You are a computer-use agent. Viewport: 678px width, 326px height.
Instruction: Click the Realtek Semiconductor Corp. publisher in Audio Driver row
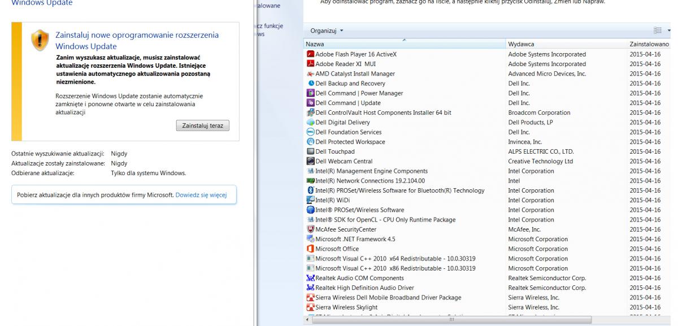[x=547, y=288]
